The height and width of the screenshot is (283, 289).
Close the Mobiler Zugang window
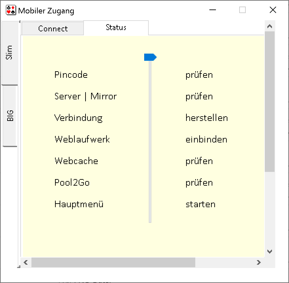(273, 10)
